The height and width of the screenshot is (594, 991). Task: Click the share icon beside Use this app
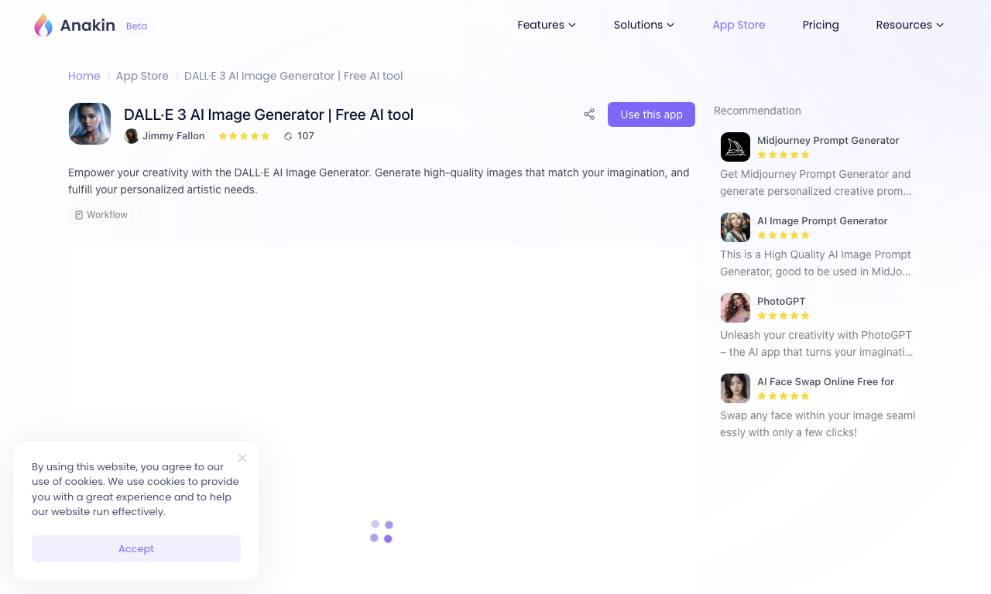coord(589,114)
